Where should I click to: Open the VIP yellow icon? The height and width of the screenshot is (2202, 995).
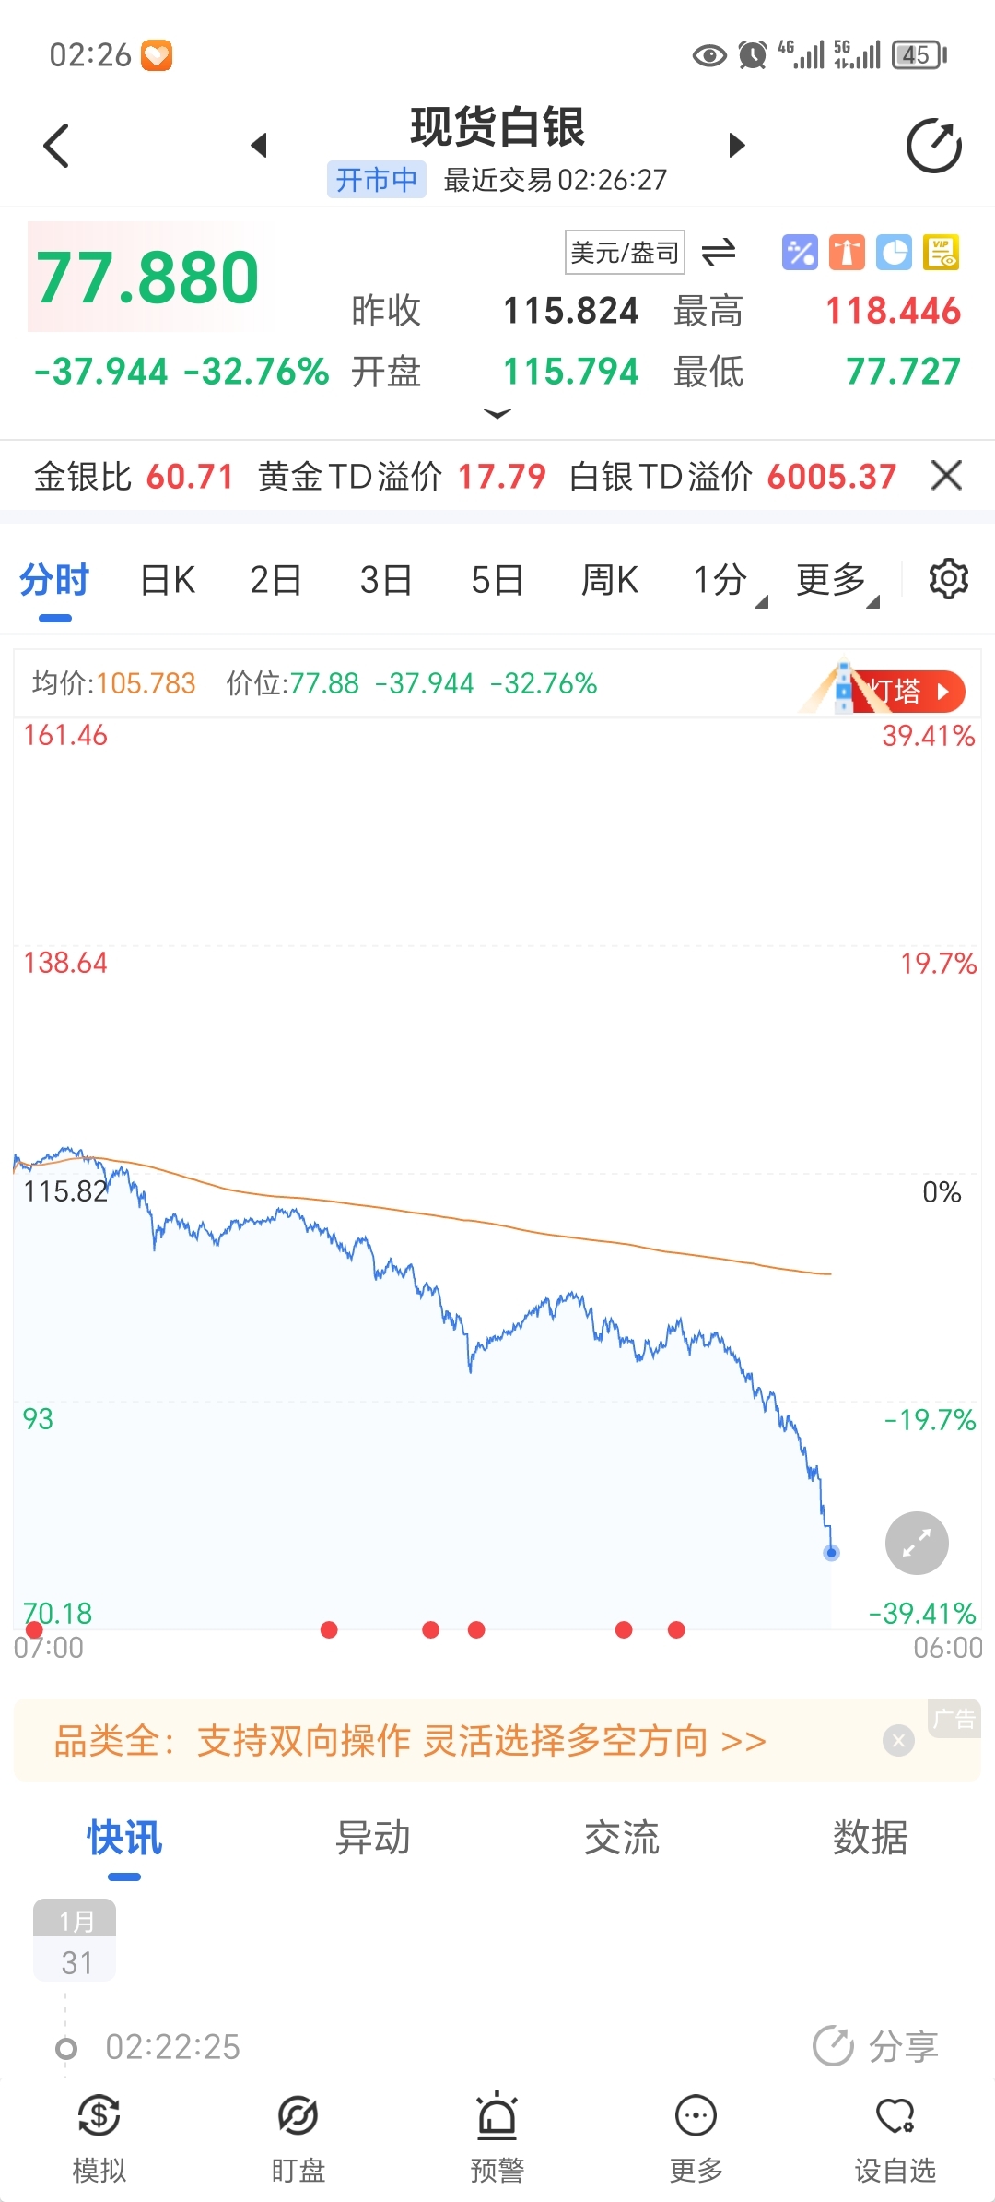pos(941,253)
